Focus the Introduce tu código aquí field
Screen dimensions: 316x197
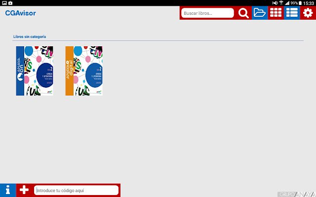click(76, 191)
